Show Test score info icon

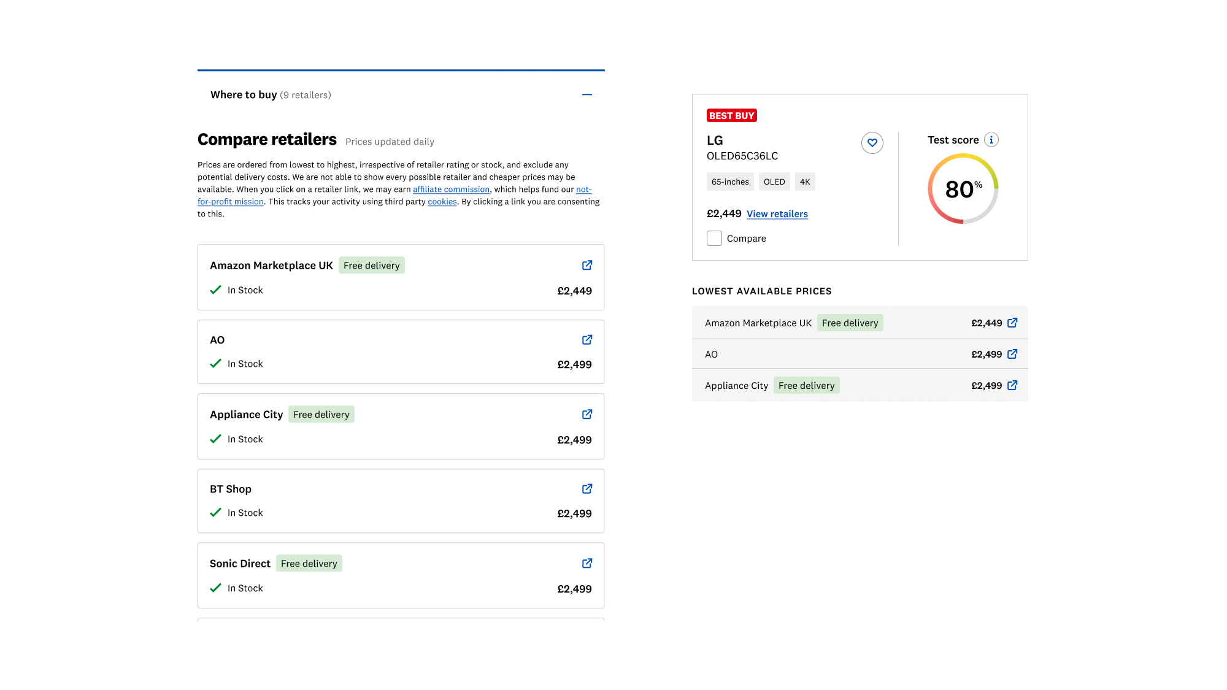pyautogui.click(x=991, y=140)
